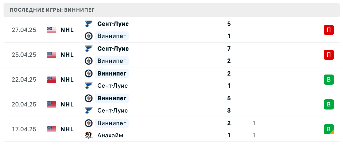The image size is (343, 146).
Task: Click the 'Последние игры: Виннипег' header
Action: (52, 10)
